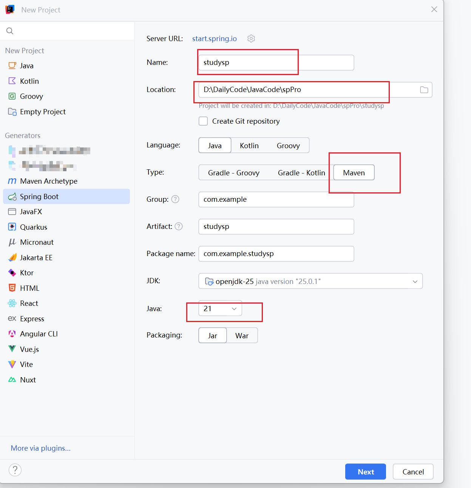Image resolution: width=471 pixels, height=488 pixels.
Task: Choose Java as project language
Action: coord(215,146)
